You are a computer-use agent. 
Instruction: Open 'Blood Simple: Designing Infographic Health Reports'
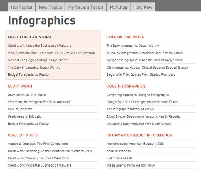pyautogui.click(x=143, y=116)
